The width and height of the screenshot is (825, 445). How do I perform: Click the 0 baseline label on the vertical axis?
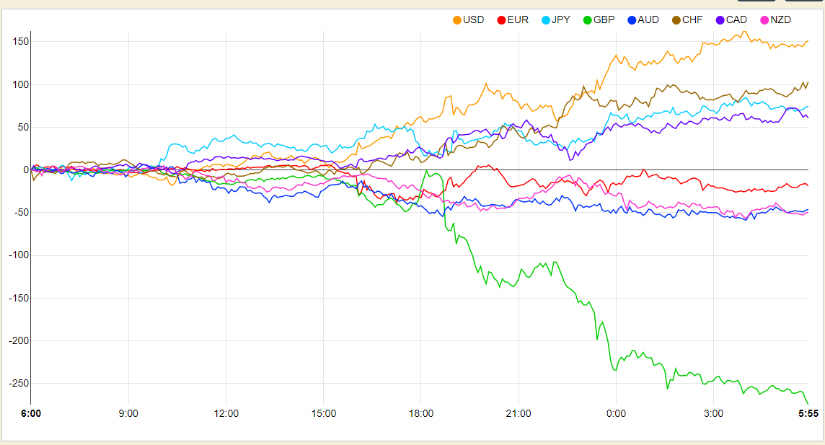[26, 170]
